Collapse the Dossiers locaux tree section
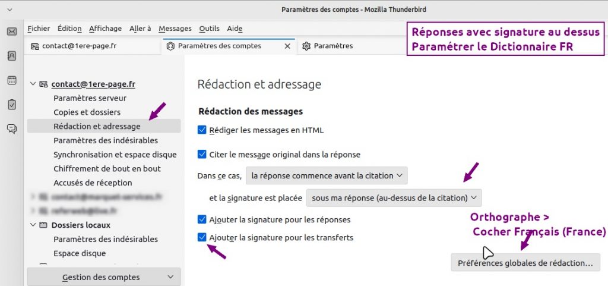This screenshot has height=286, width=608. [33, 225]
